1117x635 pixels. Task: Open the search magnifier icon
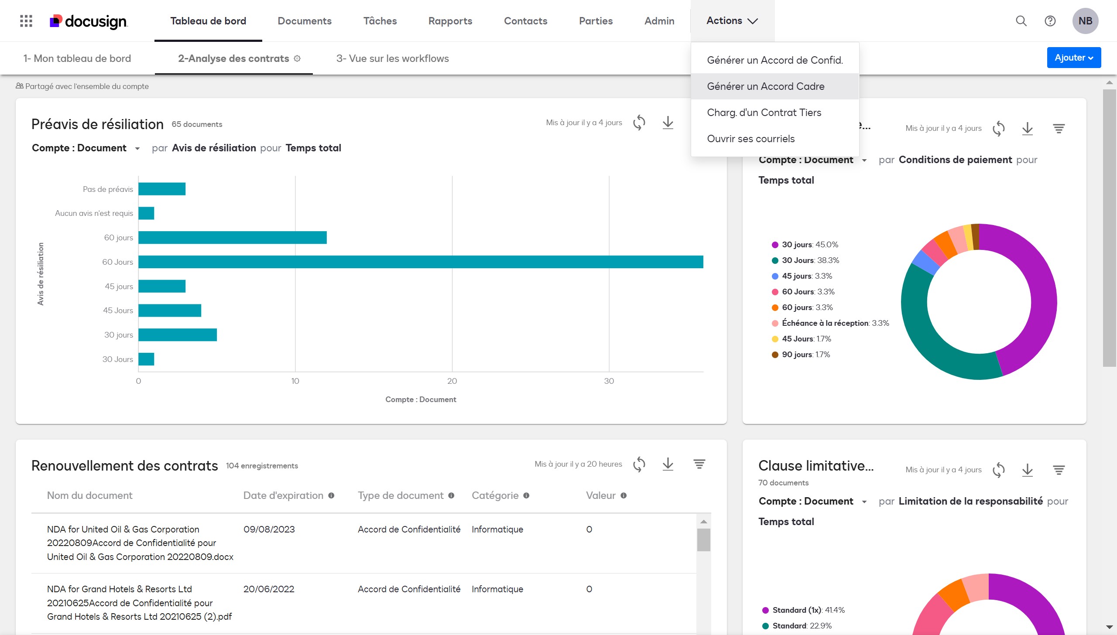1021,21
